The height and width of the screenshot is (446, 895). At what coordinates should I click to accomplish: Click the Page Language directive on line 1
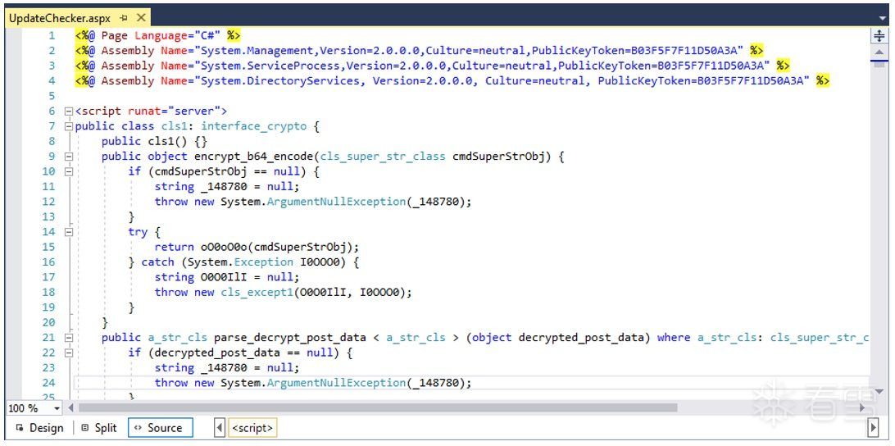point(157,35)
